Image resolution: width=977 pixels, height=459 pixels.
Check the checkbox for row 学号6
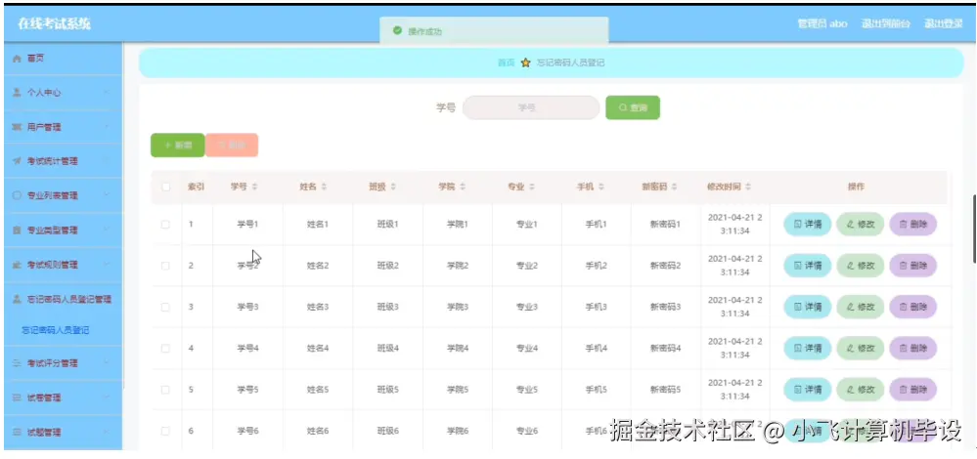pyautogui.click(x=165, y=431)
